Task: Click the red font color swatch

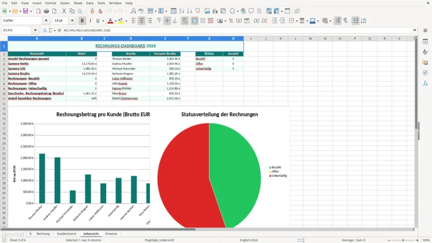Action: pos(110,21)
